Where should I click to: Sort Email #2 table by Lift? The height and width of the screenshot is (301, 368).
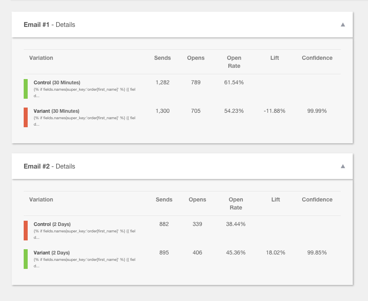pyautogui.click(x=276, y=199)
